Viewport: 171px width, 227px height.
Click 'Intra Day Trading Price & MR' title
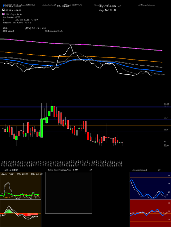63,170
